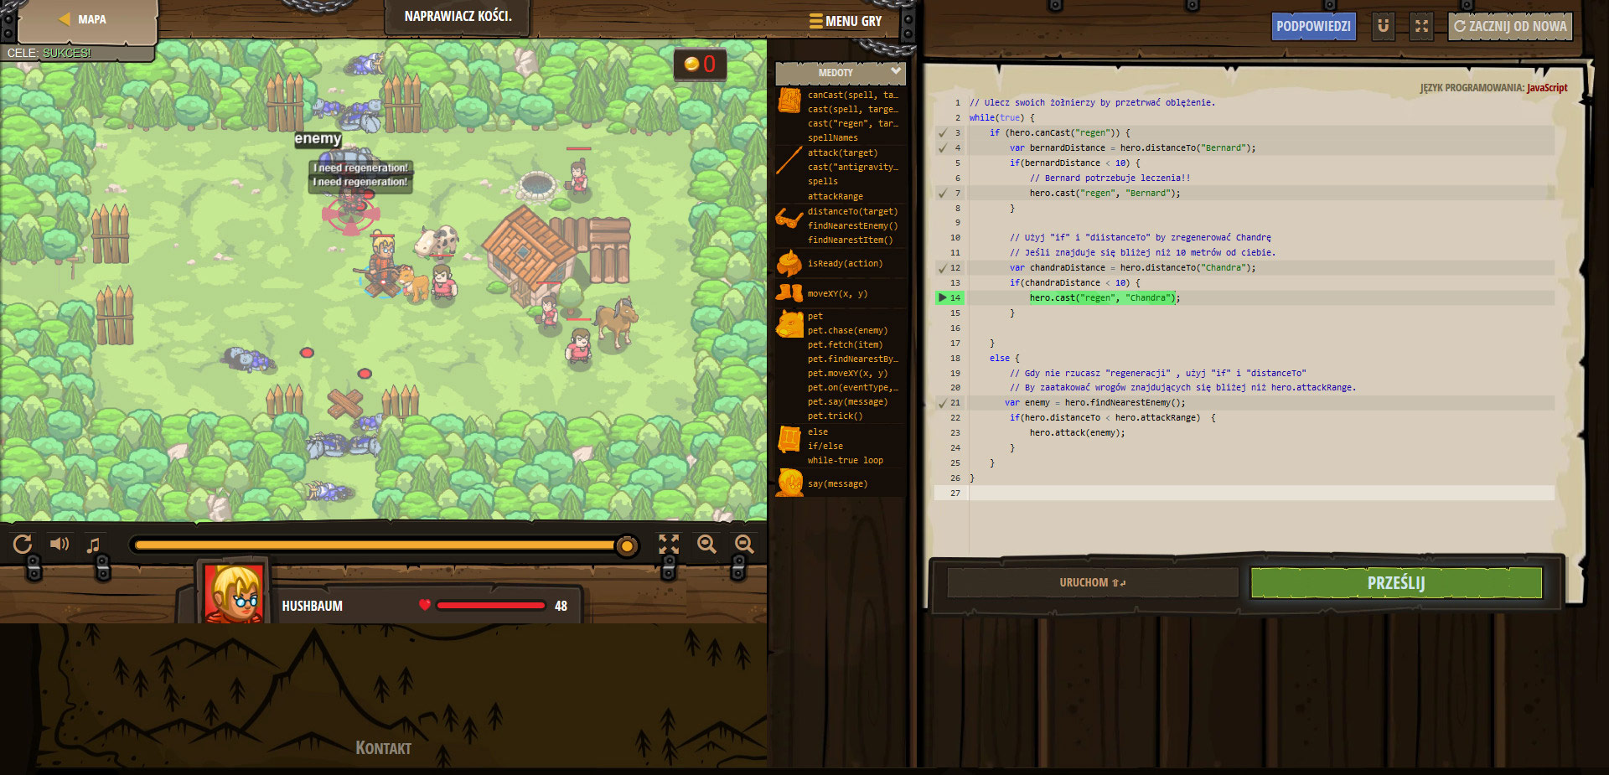Click the PODPOWIEDZI hints button

pos(1313,26)
